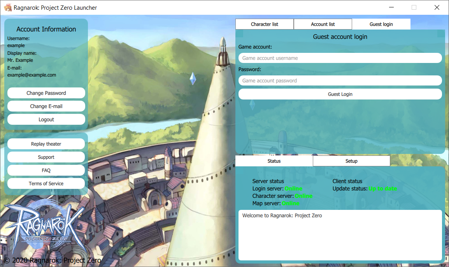
Task: Click the 'Up to date' update status
Action: click(382, 188)
